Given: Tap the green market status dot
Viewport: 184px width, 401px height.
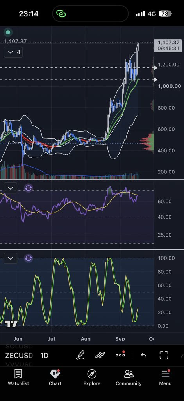Looking at the screenshot, I should (x=8, y=32).
